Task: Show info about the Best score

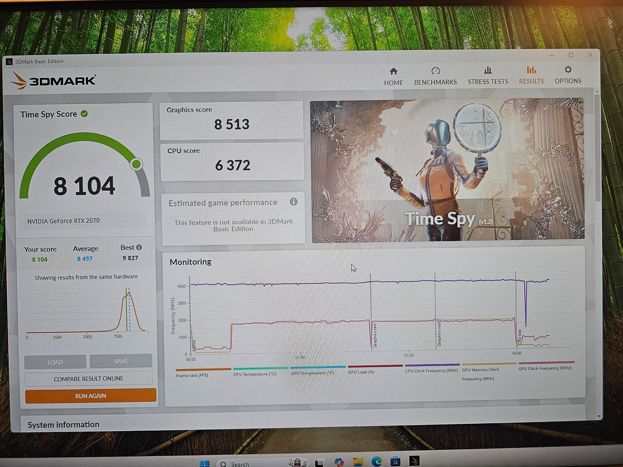Action: coord(139,247)
